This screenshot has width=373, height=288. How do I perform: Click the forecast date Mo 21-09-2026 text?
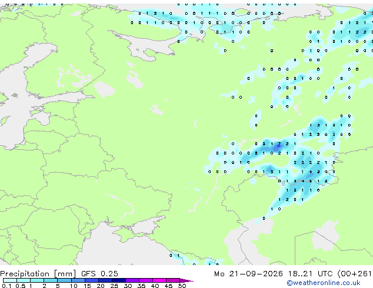tap(248, 274)
